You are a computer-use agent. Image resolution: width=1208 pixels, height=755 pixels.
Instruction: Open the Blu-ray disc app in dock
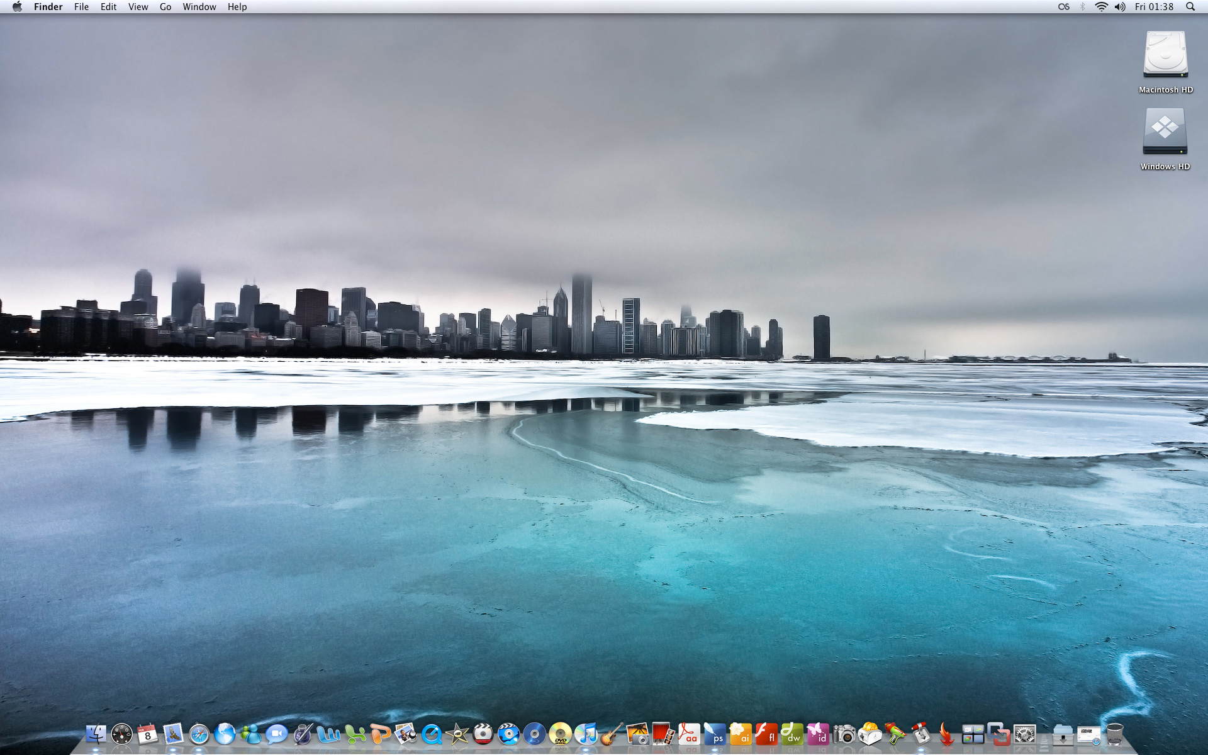(535, 734)
